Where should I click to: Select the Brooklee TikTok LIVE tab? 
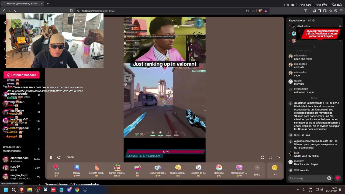[22, 4]
